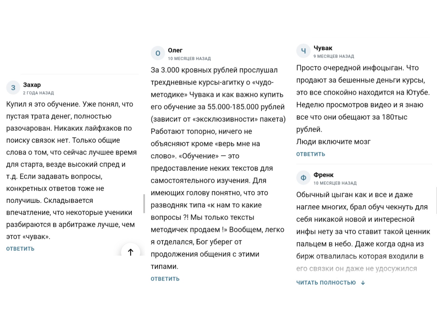Viewport: 437px width, 327px height.
Task: Open the '9 месяцев назад' timestamp
Action: 334,56
